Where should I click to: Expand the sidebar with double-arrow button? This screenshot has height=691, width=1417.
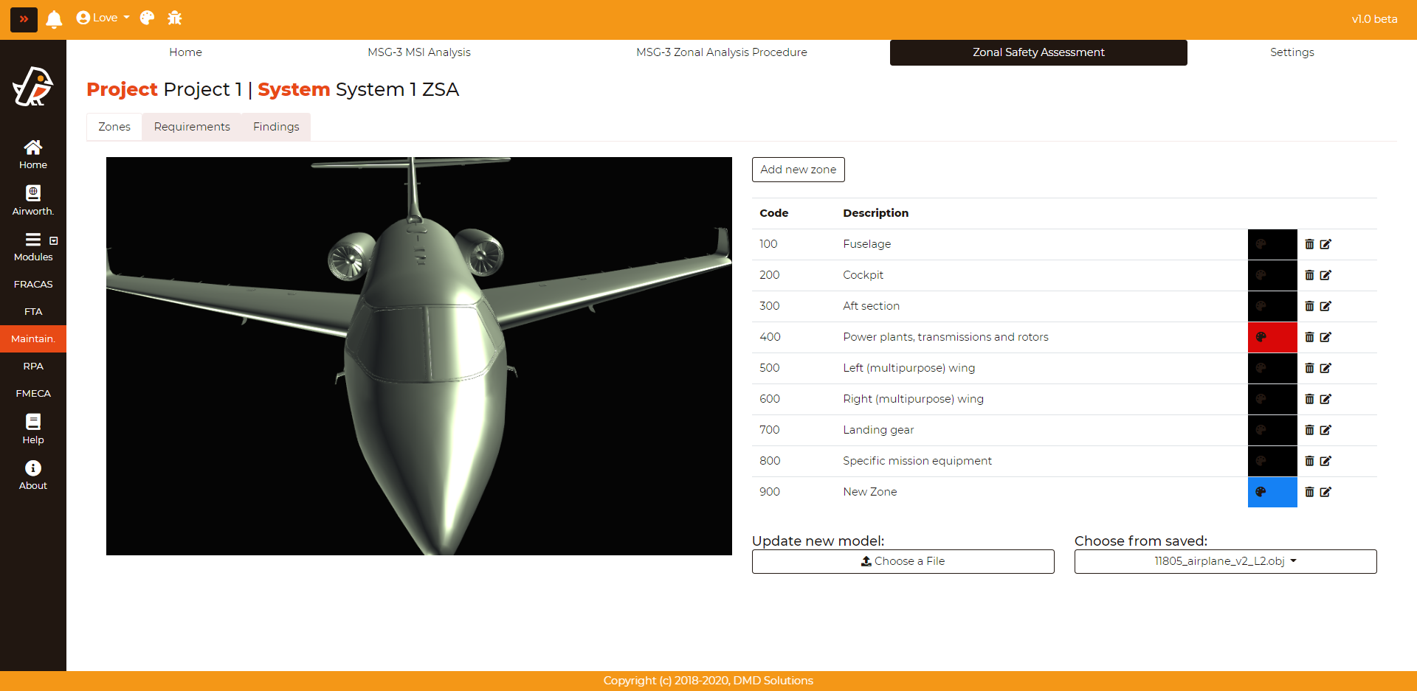coord(24,19)
